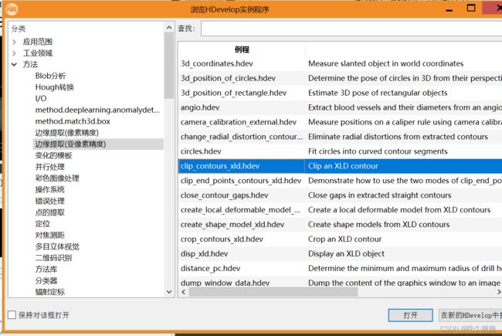Select circles.hdev example
The image size is (502, 336).
(x=201, y=151)
